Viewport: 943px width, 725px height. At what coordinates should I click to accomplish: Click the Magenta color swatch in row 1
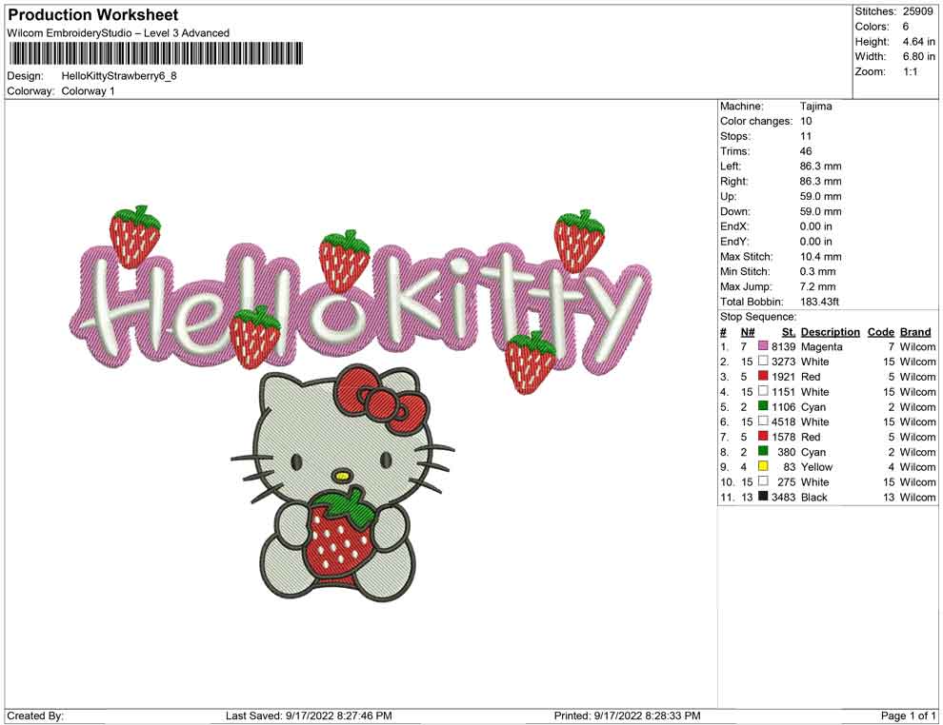pos(763,346)
